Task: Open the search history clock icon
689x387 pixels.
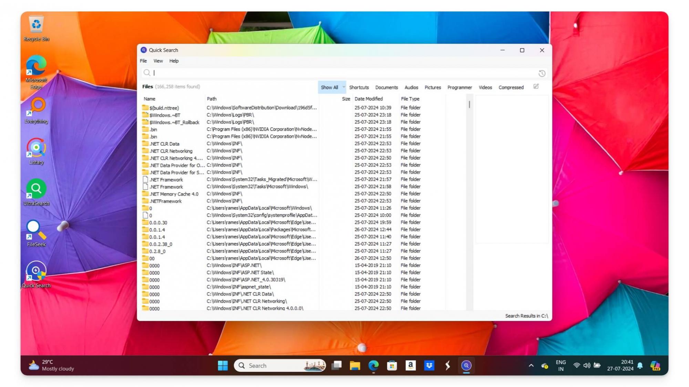Action: (x=542, y=73)
